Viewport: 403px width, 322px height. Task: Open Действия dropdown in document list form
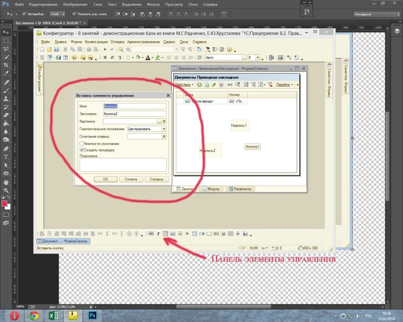[x=184, y=85]
